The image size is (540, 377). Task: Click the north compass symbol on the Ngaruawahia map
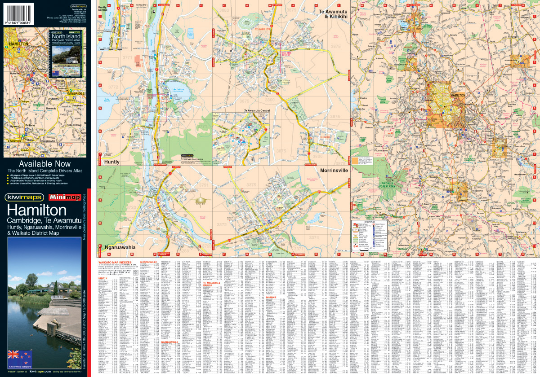(x=201, y=200)
